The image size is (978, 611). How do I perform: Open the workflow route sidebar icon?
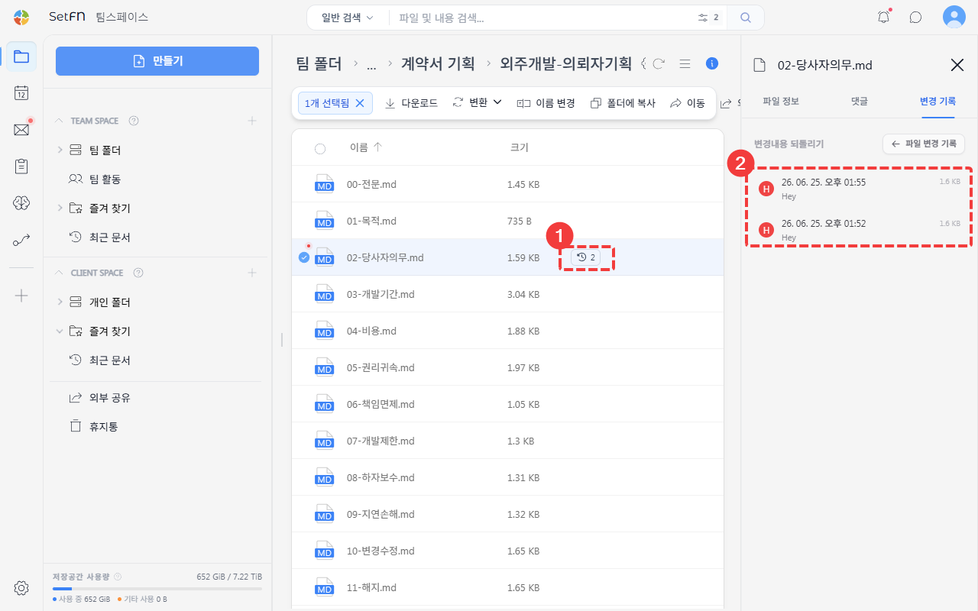[x=21, y=241]
